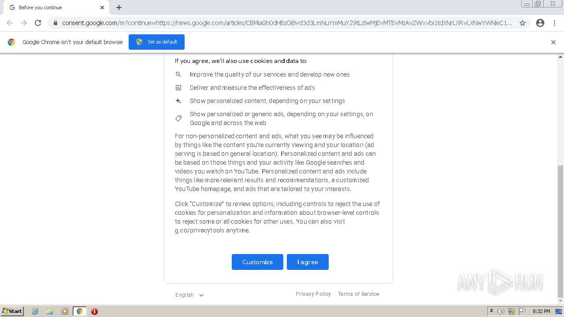Restore down the Chrome window

click(538, 4)
